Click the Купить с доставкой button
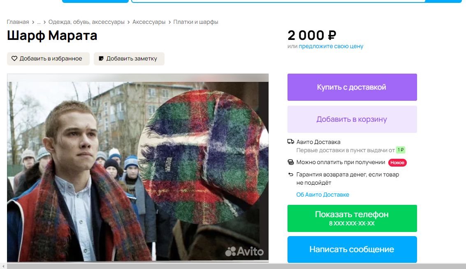466x269 pixels. point(352,87)
